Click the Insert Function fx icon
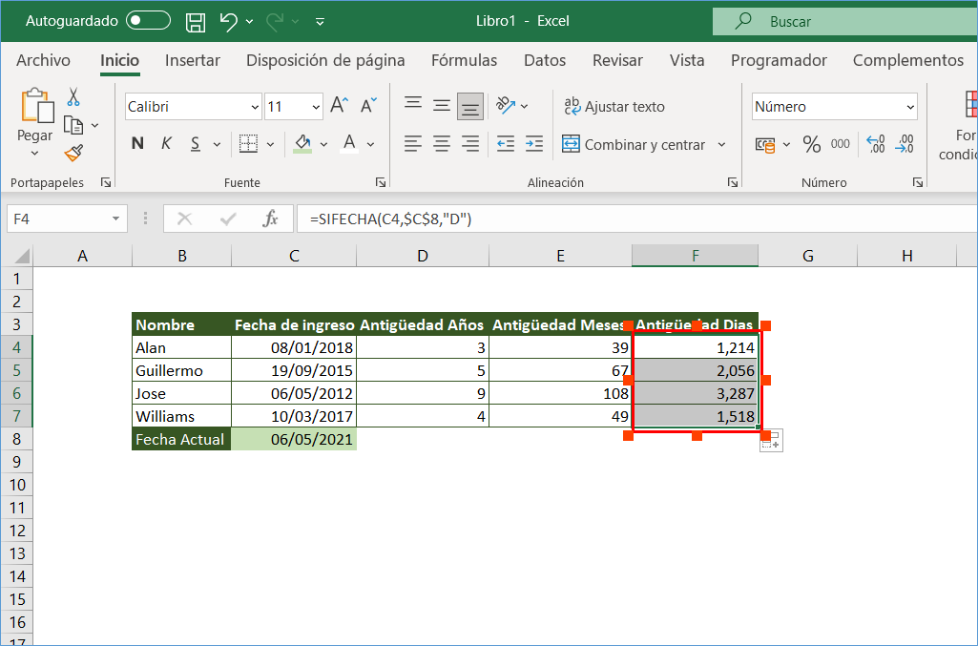978x646 pixels. click(x=271, y=219)
